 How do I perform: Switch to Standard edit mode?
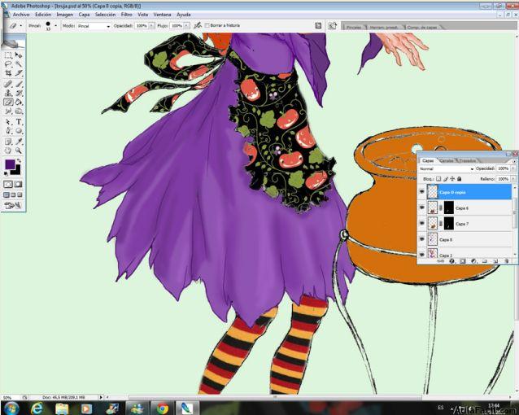(x=8, y=184)
